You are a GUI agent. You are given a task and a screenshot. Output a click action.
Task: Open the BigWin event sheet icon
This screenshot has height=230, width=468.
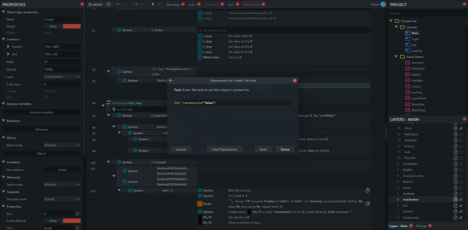tap(407, 75)
